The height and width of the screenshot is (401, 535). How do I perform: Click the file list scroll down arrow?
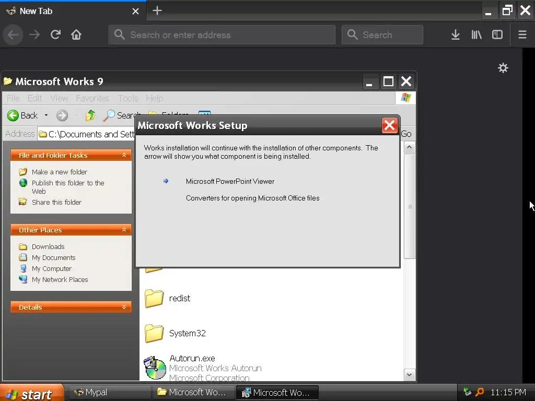click(x=410, y=375)
